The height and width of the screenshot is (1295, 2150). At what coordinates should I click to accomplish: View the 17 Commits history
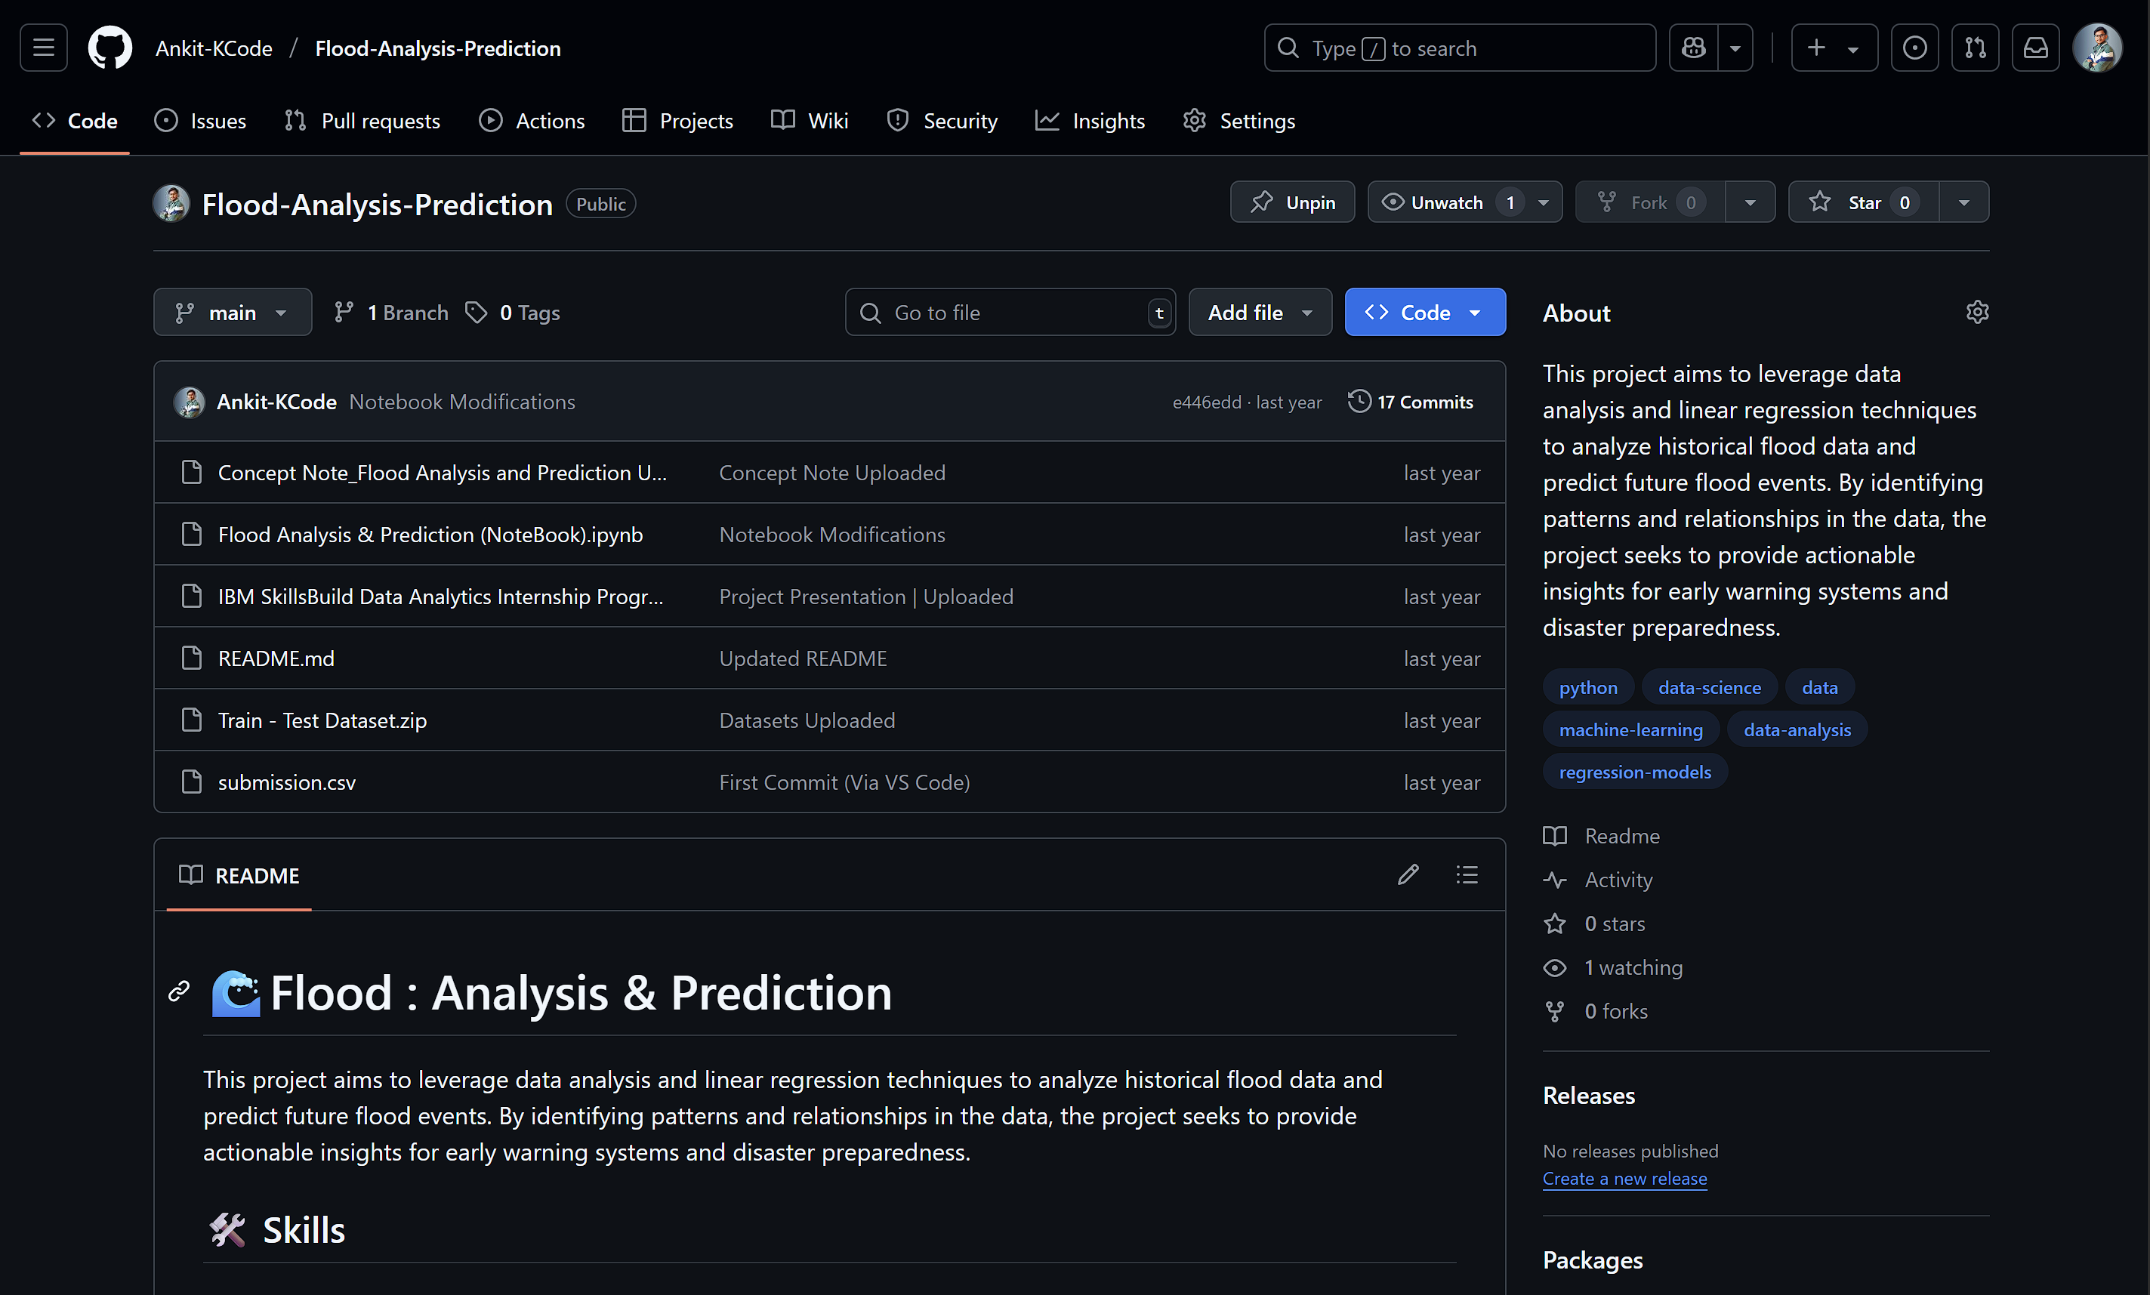coord(1411,402)
